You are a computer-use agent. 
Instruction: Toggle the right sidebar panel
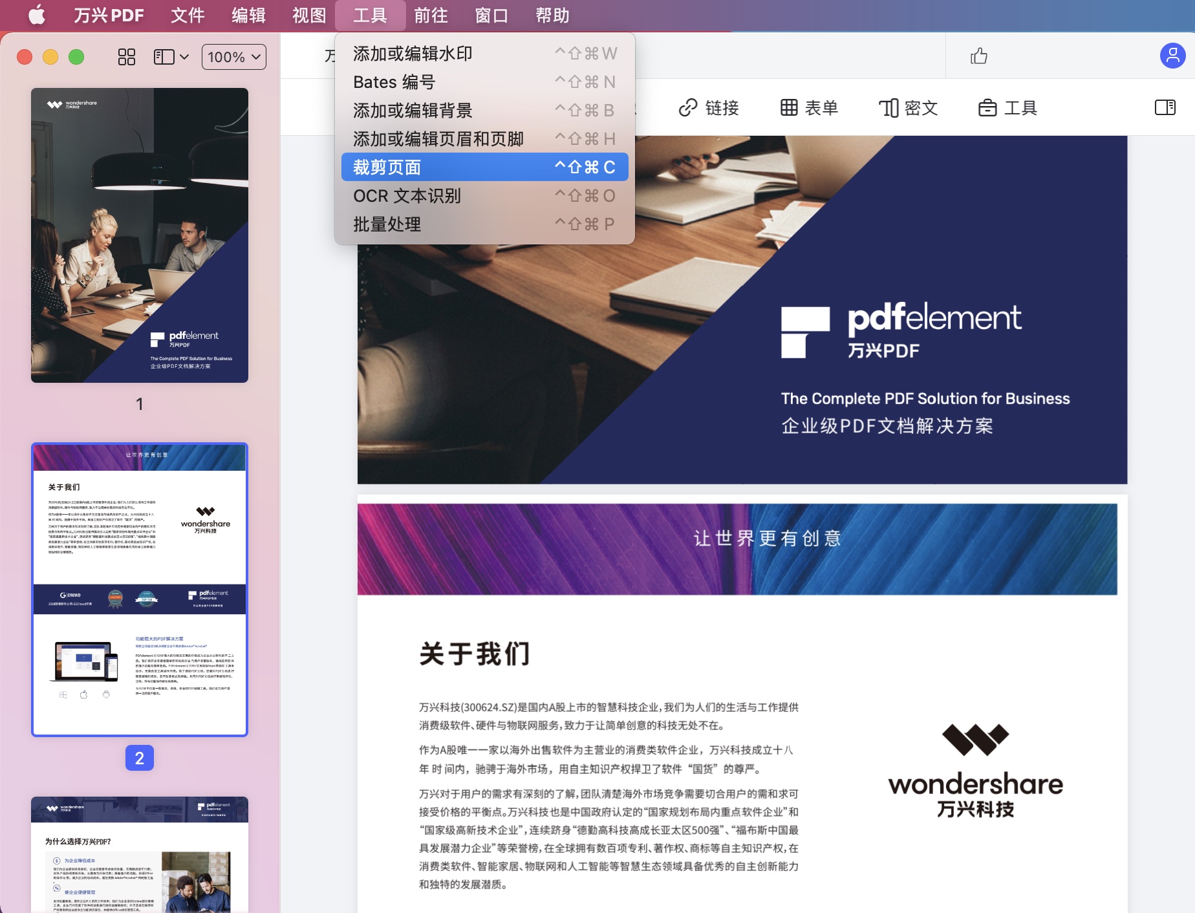(1165, 108)
